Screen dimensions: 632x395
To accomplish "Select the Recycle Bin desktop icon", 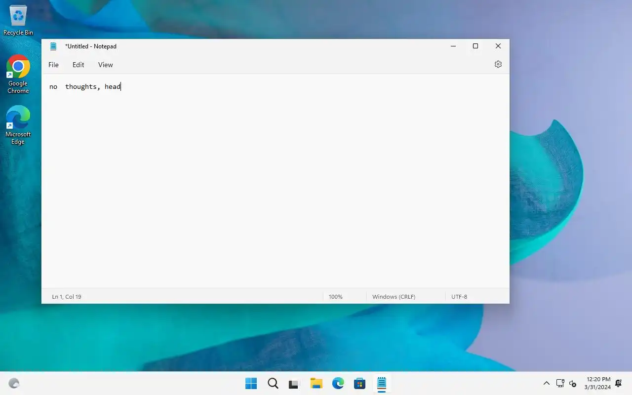I will coord(18,21).
